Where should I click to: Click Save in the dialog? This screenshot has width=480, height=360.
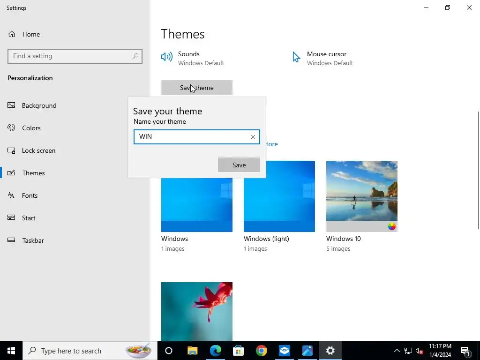(x=239, y=165)
